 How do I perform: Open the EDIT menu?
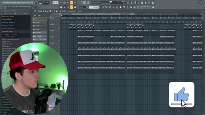pos(6,3)
